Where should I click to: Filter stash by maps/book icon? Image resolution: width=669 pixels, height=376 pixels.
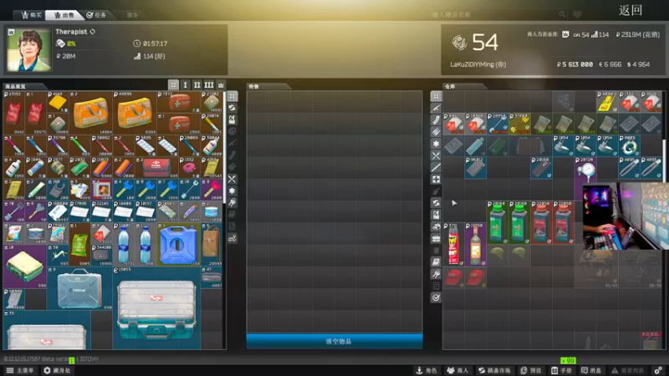tap(436, 262)
